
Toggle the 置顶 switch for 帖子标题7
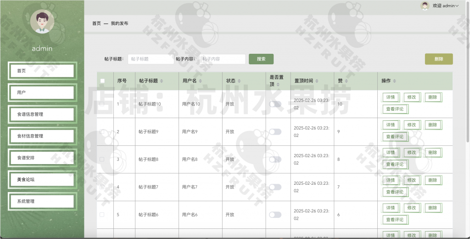(275, 187)
